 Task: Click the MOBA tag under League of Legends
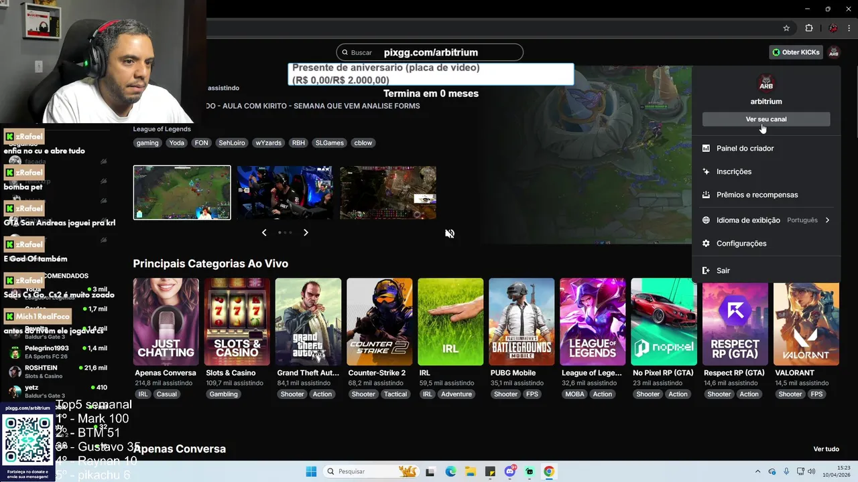click(x=574, y=394)
